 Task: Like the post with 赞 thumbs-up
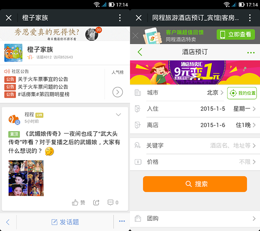[x=78, y=202]
